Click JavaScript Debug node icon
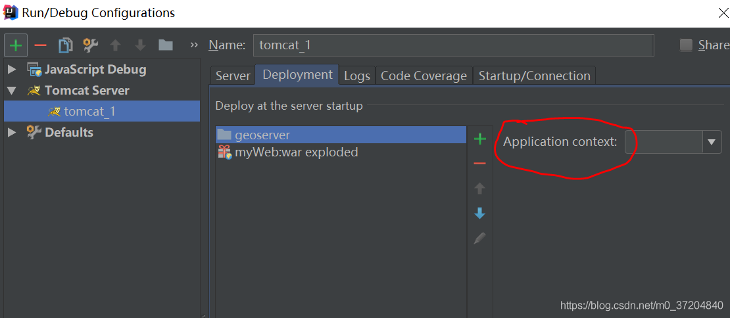Image resolution: width=730 pixels, height=318 pixels. point(34,70)
